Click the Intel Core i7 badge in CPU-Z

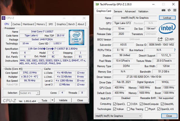point(76,37)
